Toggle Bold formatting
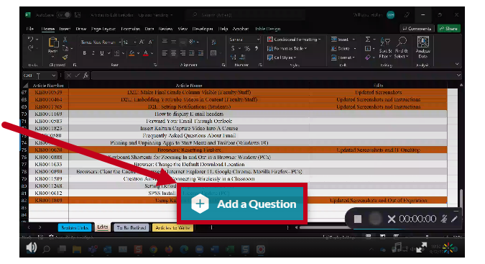 pos(85,53)
